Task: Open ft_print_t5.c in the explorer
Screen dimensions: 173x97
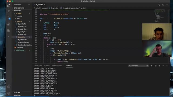Action: pyautogui.click(x=22, y=34)
